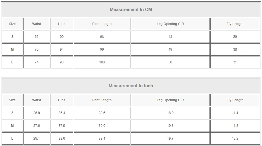The width and height of the screenshot is (262, 146).
Task: Click the leg opening value 48 cell
Action: tap(170, 37)
